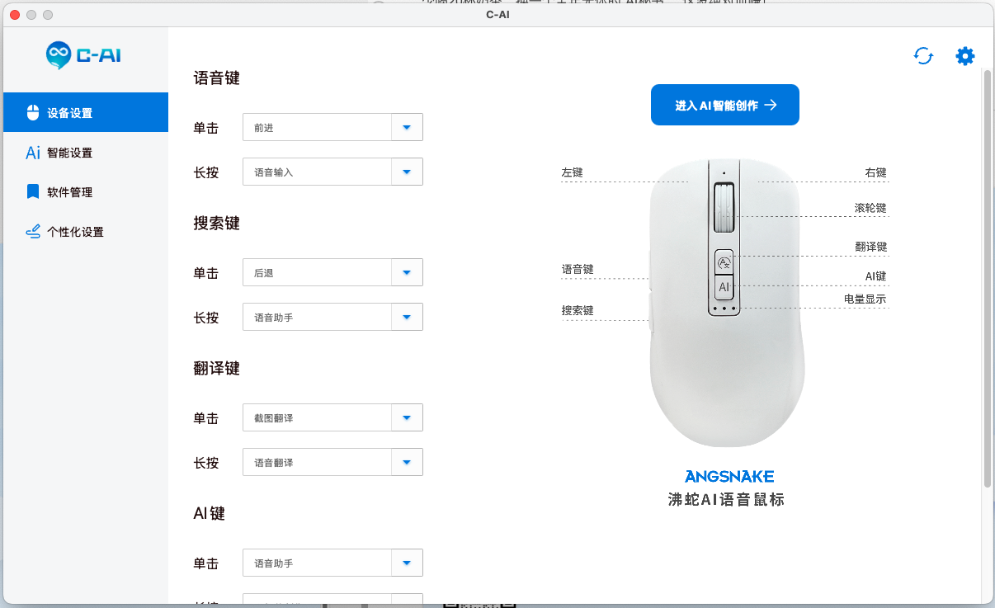Click the C-AI logo
The height and width of the screenshot is (608, 995).
tap(84, 55)
